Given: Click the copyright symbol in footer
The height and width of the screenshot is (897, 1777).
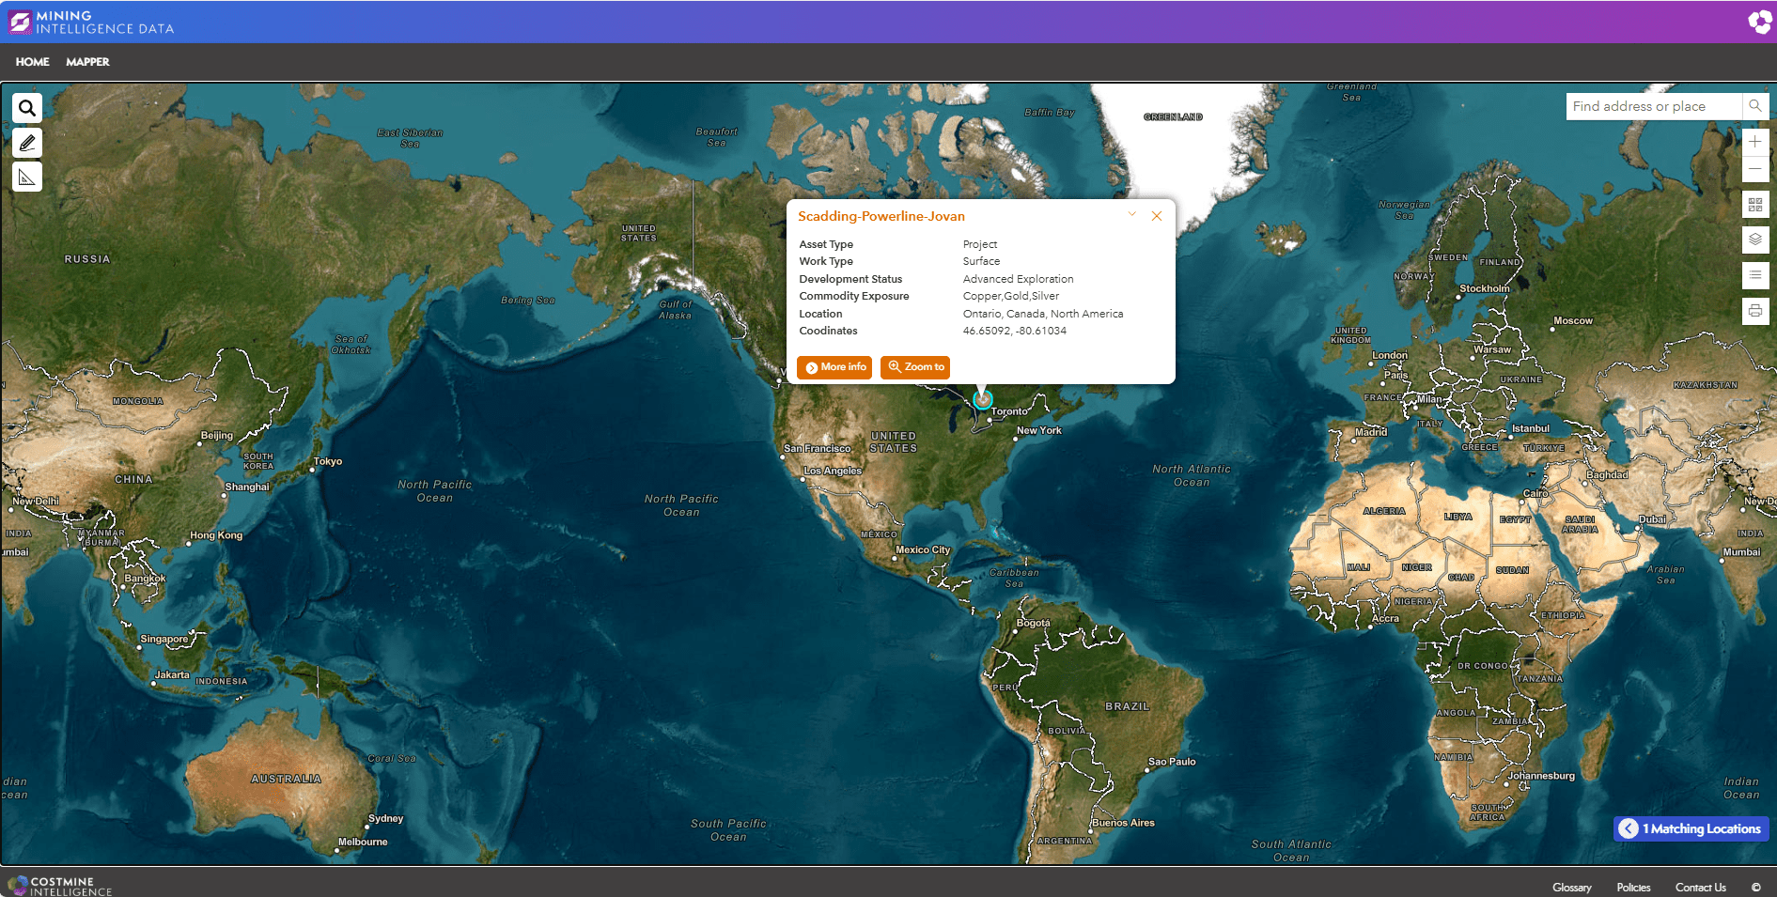Looking at the screenshot, I should point(1756,888).
